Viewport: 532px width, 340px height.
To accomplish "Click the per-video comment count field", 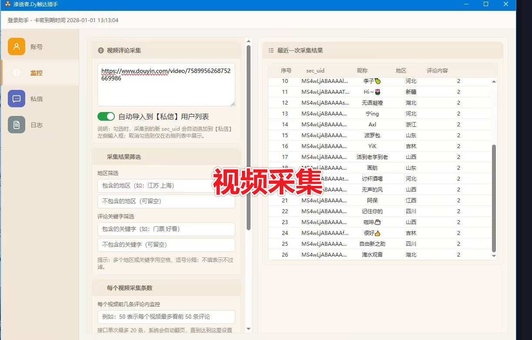I will click(x=166, y=317).
